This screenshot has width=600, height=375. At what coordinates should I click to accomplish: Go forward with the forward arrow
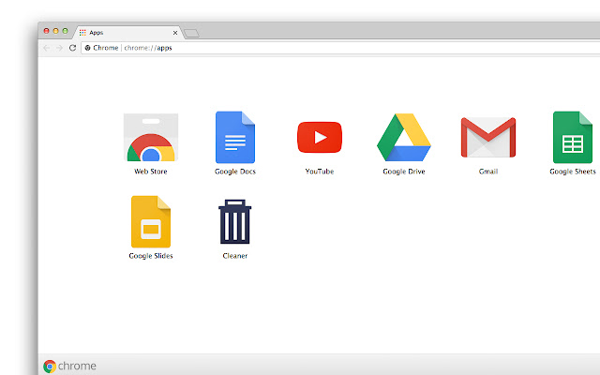(x=59, y=48)
